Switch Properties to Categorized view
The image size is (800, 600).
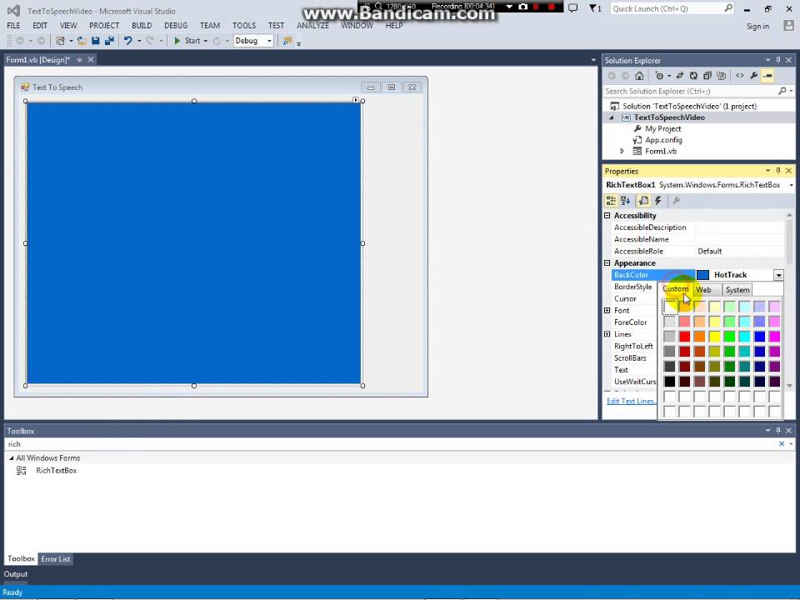click(611, 201)
